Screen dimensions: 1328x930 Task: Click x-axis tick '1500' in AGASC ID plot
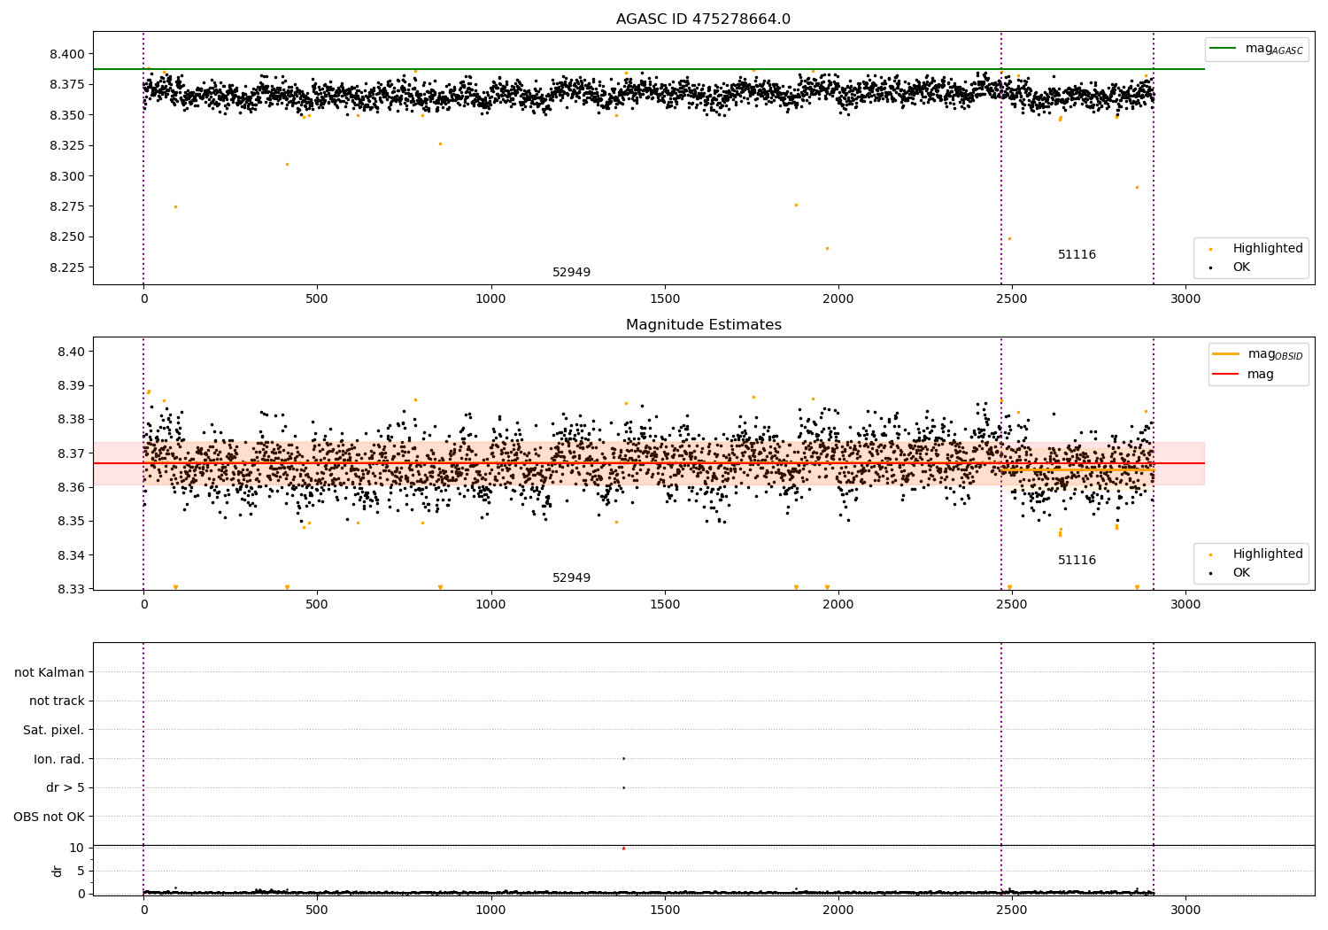click(x=665, y=299)
